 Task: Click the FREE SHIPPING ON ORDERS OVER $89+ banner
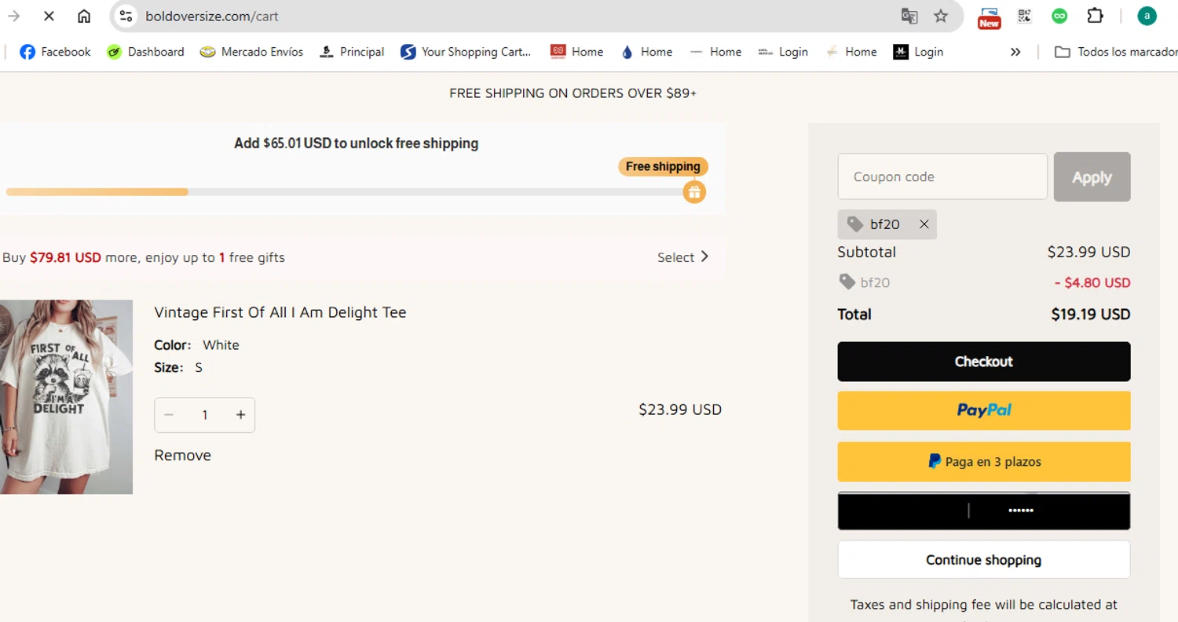click(573, 93)
